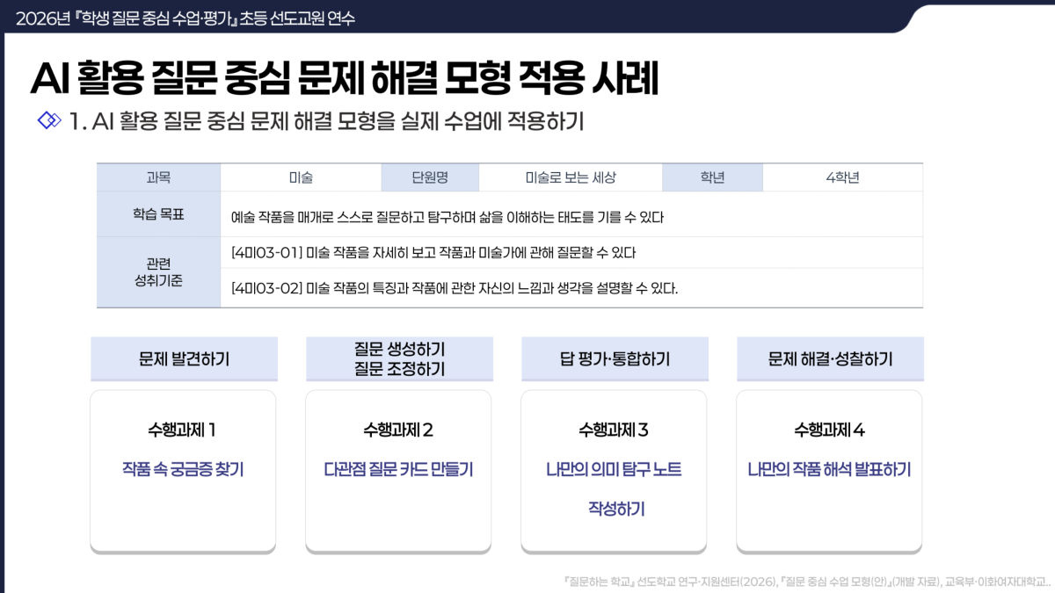Click the '작성하기' line in card 3
The width and height of the screenshot is (1055, 593).
tap(615, 509)
